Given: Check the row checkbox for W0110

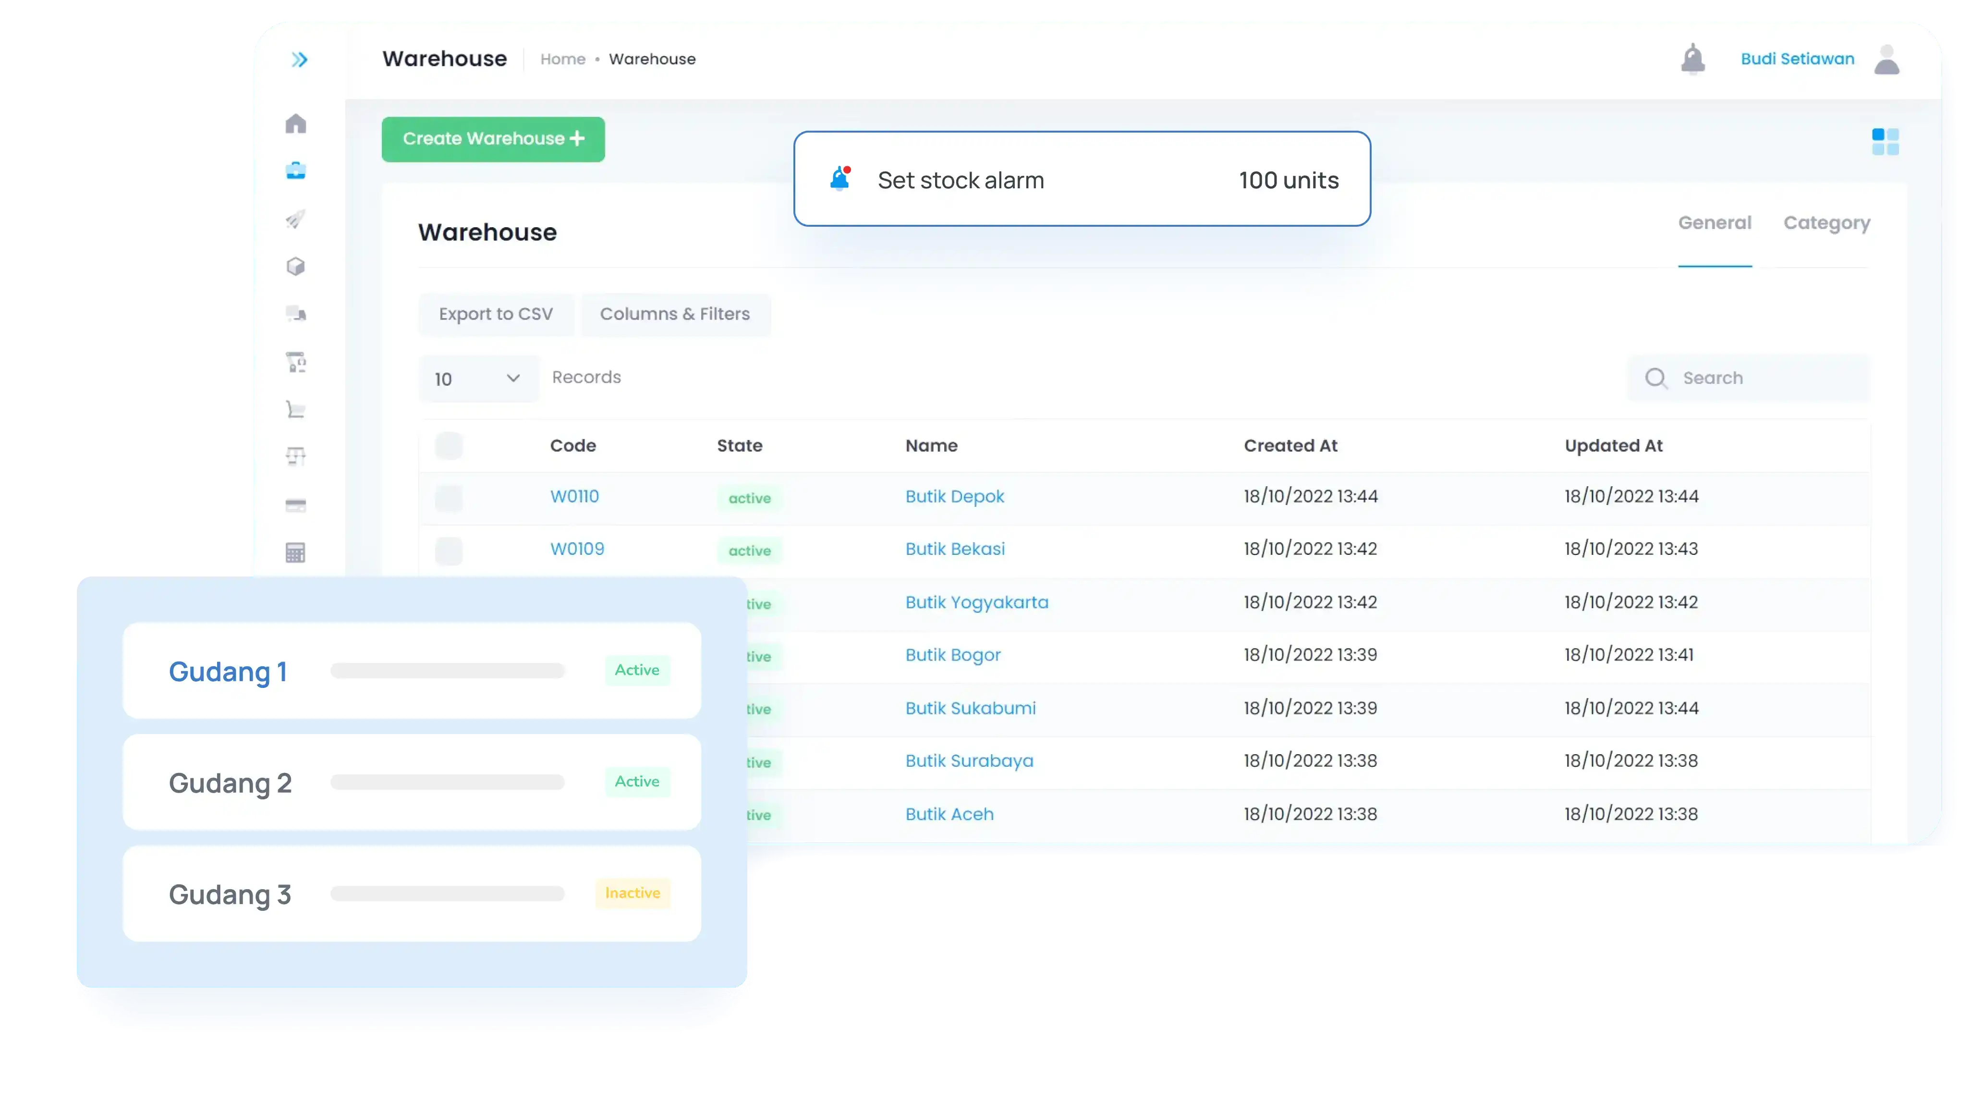Looking at the screenshot, I should tap(449, 498).
